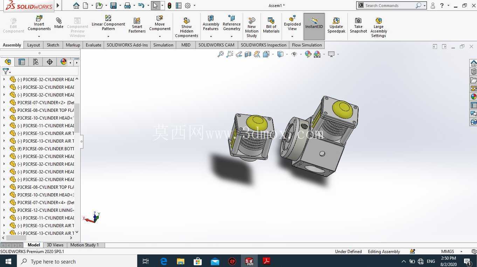Open the Reference Geometry dropdown arrow
The width and height of the screenshot is (477, 267).
point(231,36)
